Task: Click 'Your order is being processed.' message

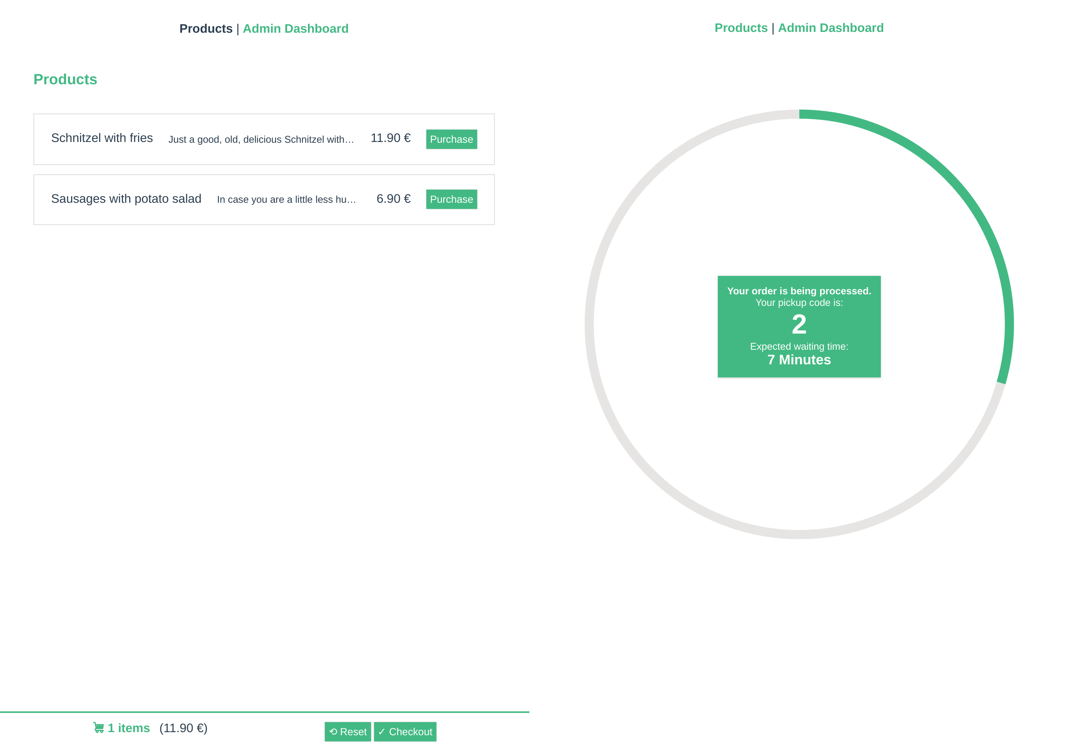Action: [799, 291]
